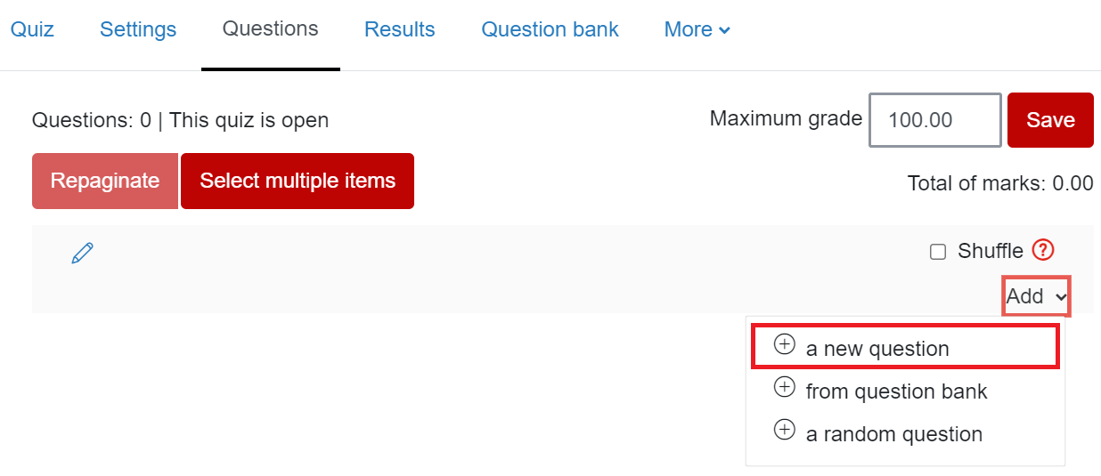Focus the Maximum grade input field
This screenshot has width=1101, height=476.
[934, 120]
